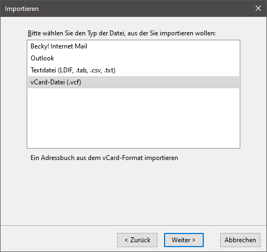
Task: Close the Importieren dialog with X
Action: 258,8
